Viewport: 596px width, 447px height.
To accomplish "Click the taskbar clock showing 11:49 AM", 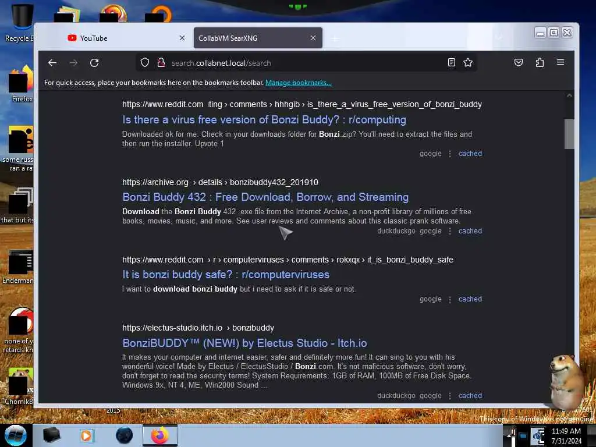I will click(566, 436).
